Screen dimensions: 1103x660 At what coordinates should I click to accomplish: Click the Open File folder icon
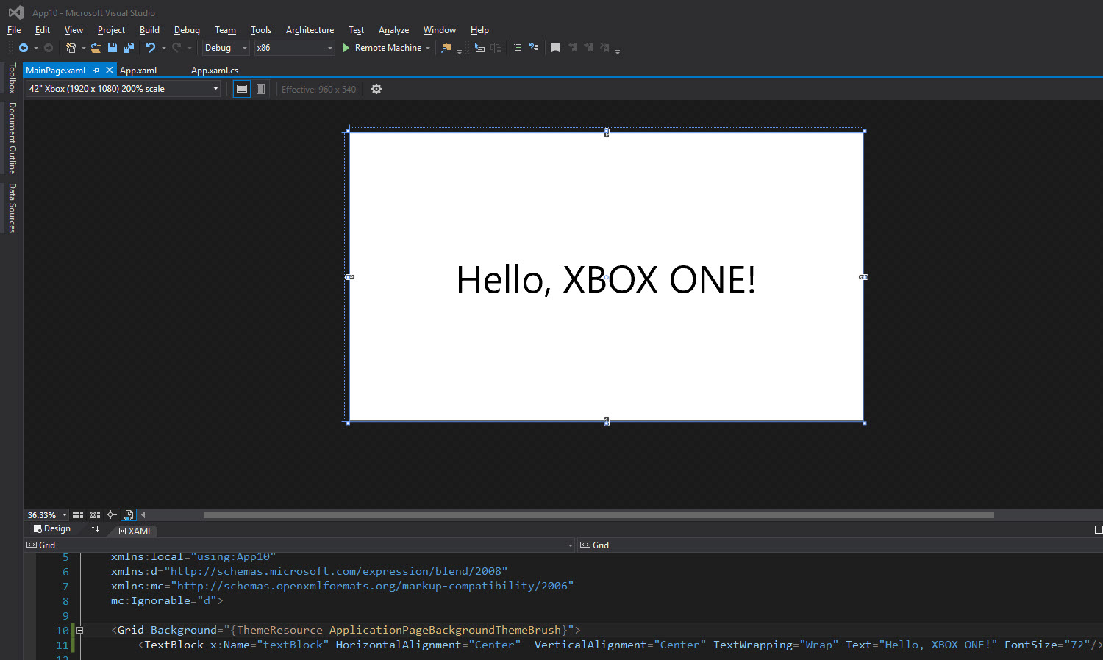(x=96, y=48)
